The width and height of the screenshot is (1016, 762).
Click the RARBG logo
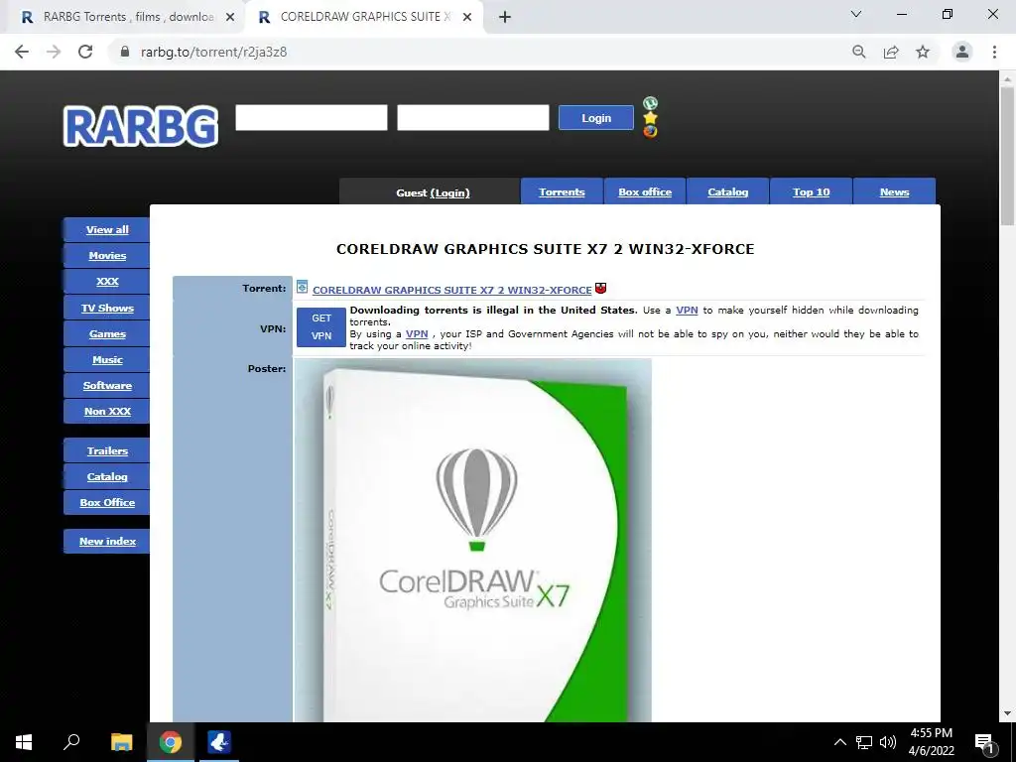(x=141, y=126)
